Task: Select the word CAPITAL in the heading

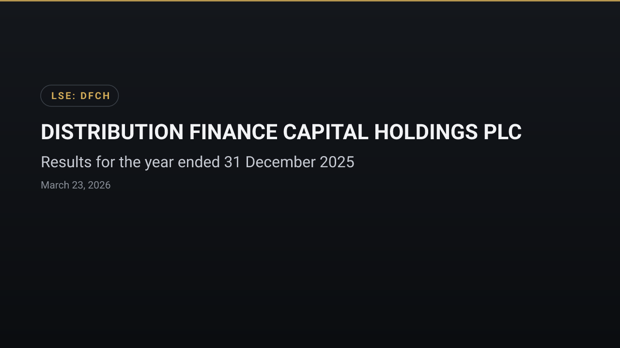Action: [325, 132]
